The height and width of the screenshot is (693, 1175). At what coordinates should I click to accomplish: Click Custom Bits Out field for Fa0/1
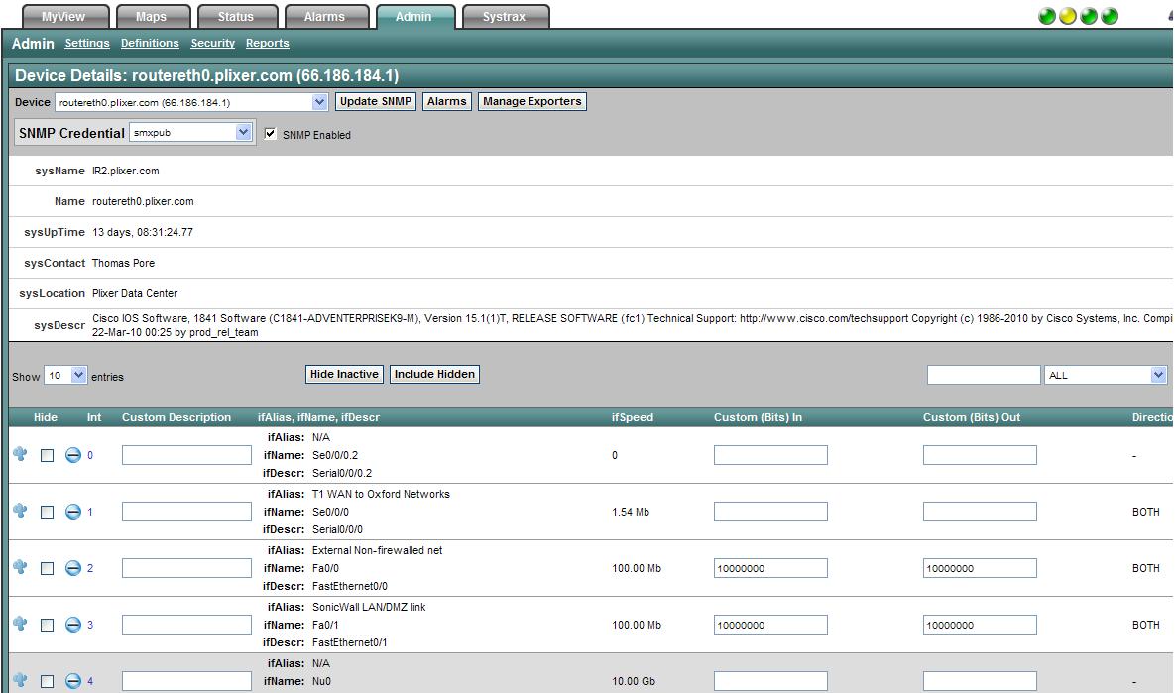tap(980, 625)
